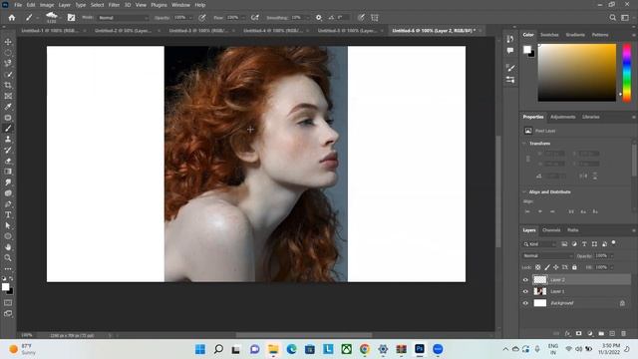
Task: Click the foreground color swatch in toolbox
Action: click(x=5, y=287)
